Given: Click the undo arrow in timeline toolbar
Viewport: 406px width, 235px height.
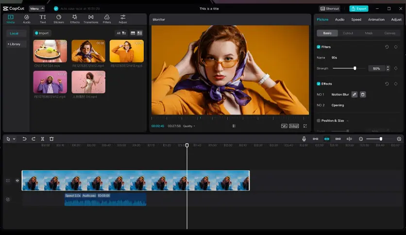Looking at the screenshot, I should click(x=24, y=139).
